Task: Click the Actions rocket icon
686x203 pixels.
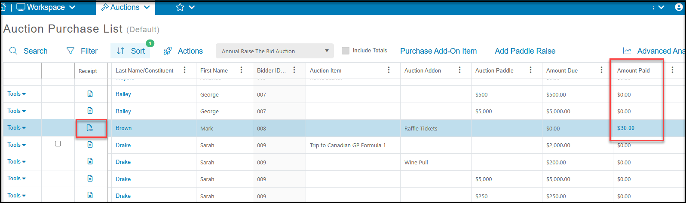Action: tap(168, 51)
